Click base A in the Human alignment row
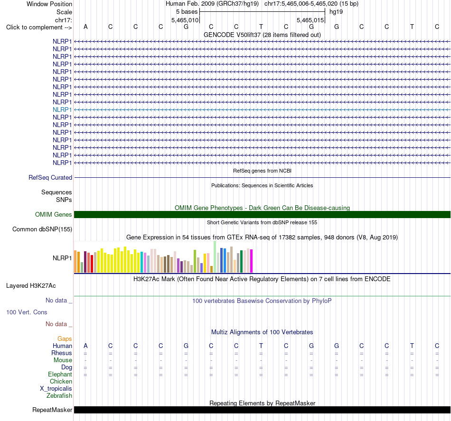This screenshot has height=421, width=451. click(85, 346)
